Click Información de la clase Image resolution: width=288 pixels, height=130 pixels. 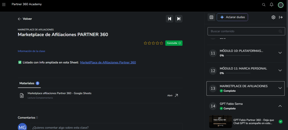(x=31, y=51)
